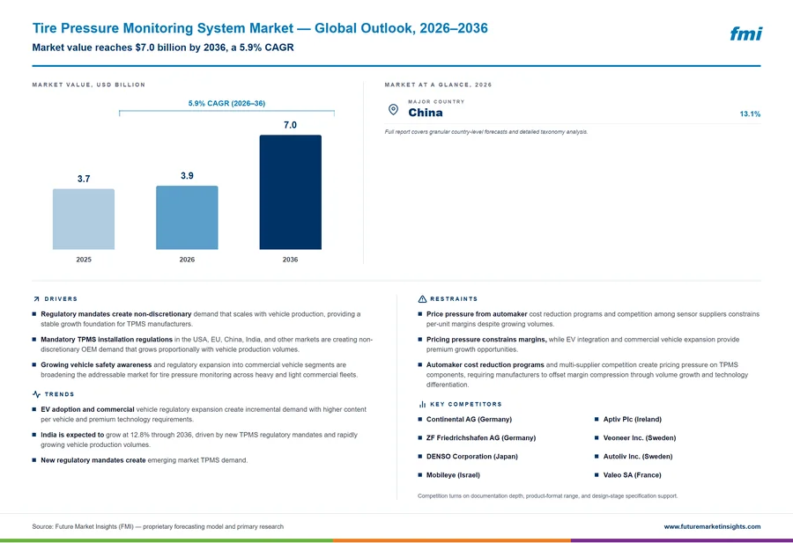This screenshot has height=543, width=793.
Task: Click Competition turns on documentation depth footnote
Action: 548,496
